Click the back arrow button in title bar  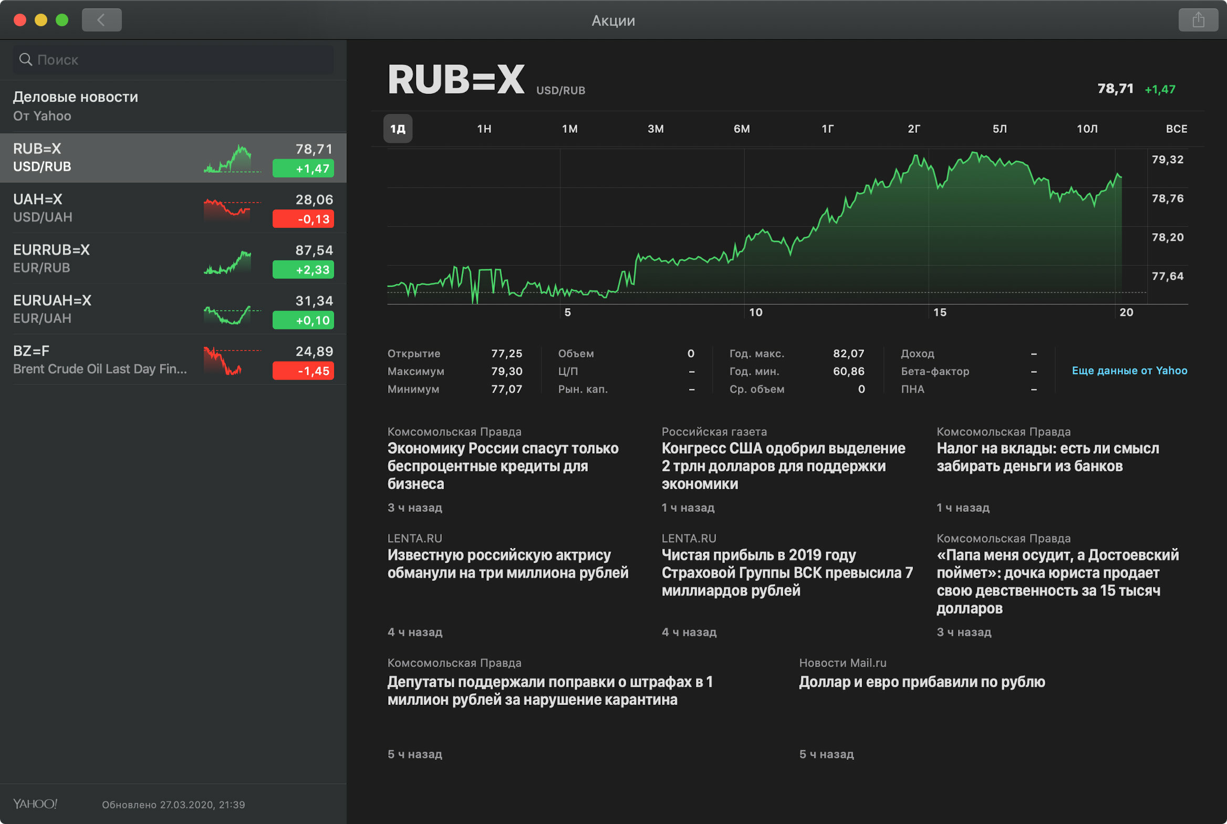101,20
